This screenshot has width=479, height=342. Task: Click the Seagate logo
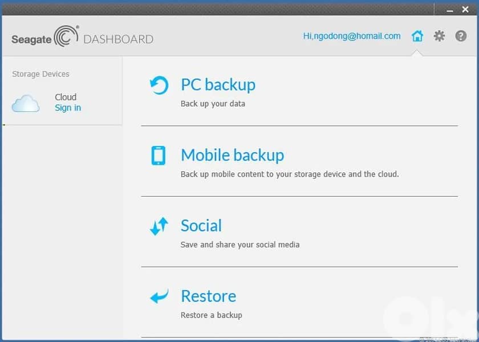(x=45, y=36)
